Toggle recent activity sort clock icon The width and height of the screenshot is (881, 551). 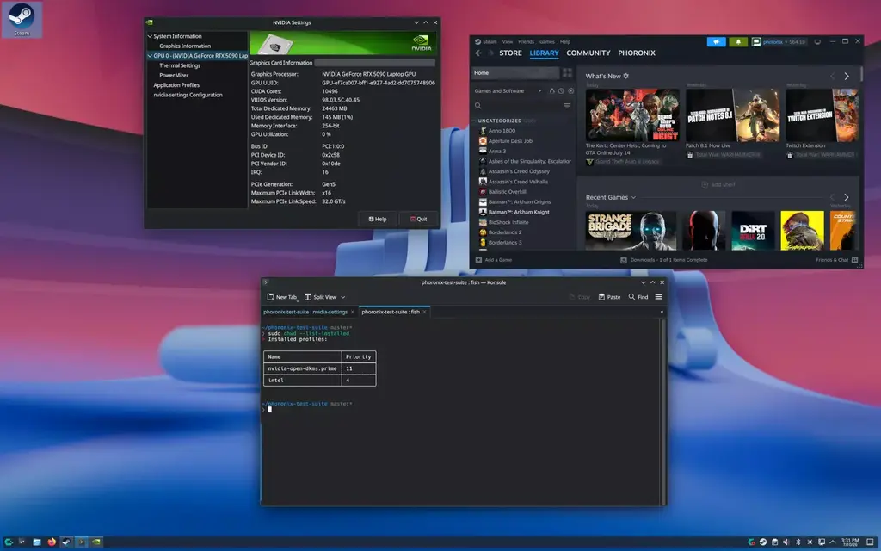point(561,90)
